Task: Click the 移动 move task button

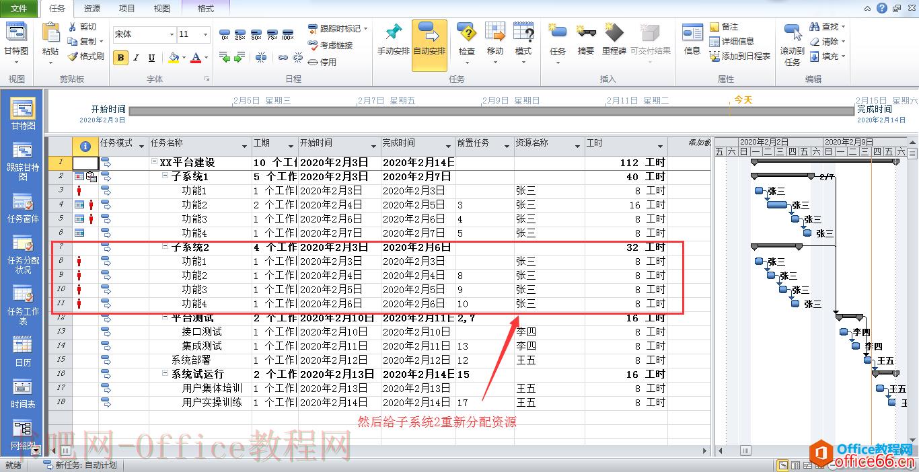Action: tap(495, 42)
